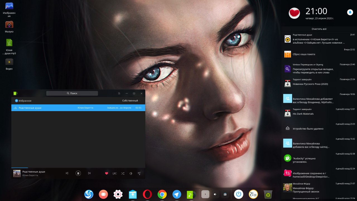Image resolution: width=357 pixels, height=201 pixels.
Task: Open the Устройство было удалено notification
Action: (x=319, y=128)
